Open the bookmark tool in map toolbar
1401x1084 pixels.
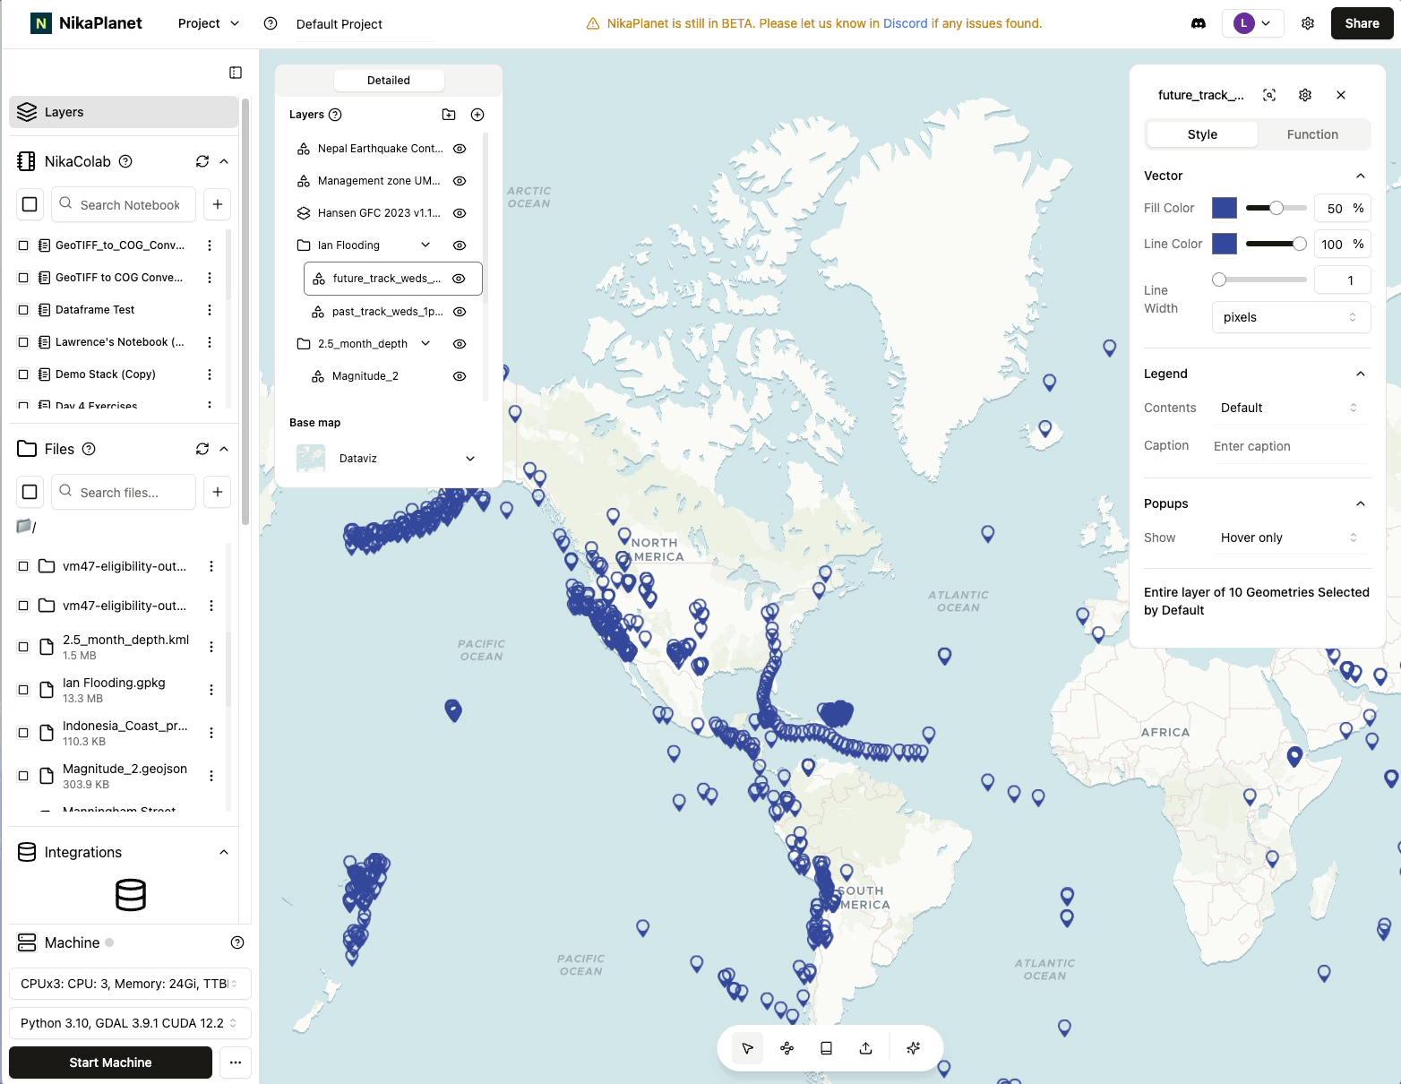pyautogui.click(x=827, y=1048)
